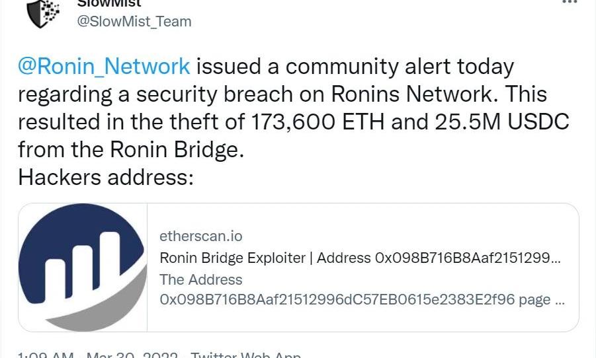Open the @Ronin_Network mention link
The image size is (596, 358).
coord(104,67)
